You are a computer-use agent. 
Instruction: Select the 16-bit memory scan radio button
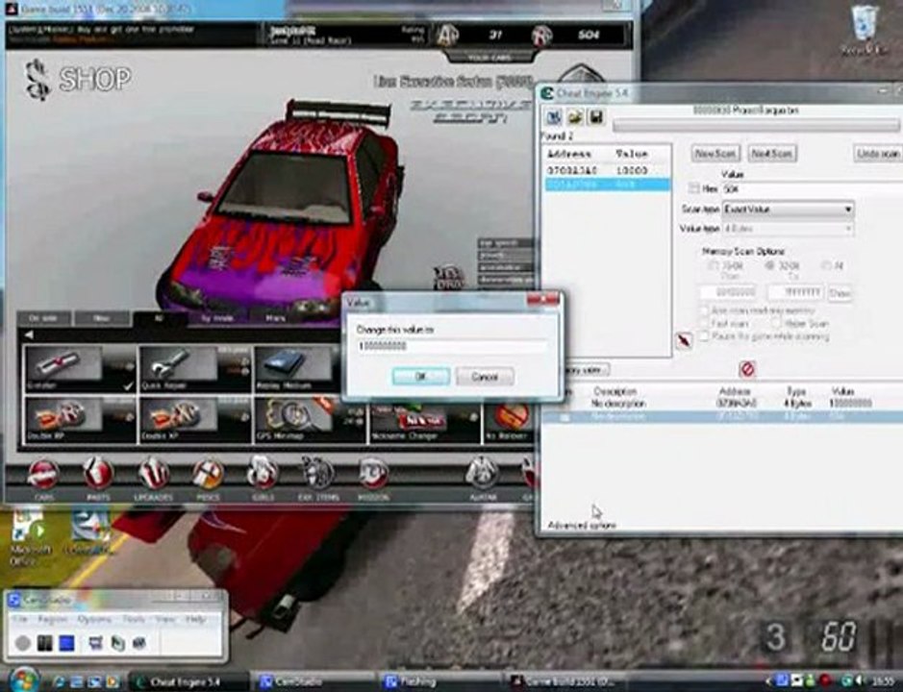pos(713,265)
